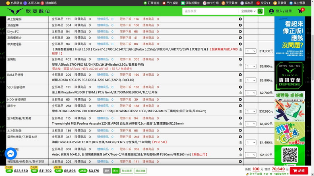Click the Sinya logo in the header
The height and width of the screenshot is (176, 314).
tap(28, 11)
